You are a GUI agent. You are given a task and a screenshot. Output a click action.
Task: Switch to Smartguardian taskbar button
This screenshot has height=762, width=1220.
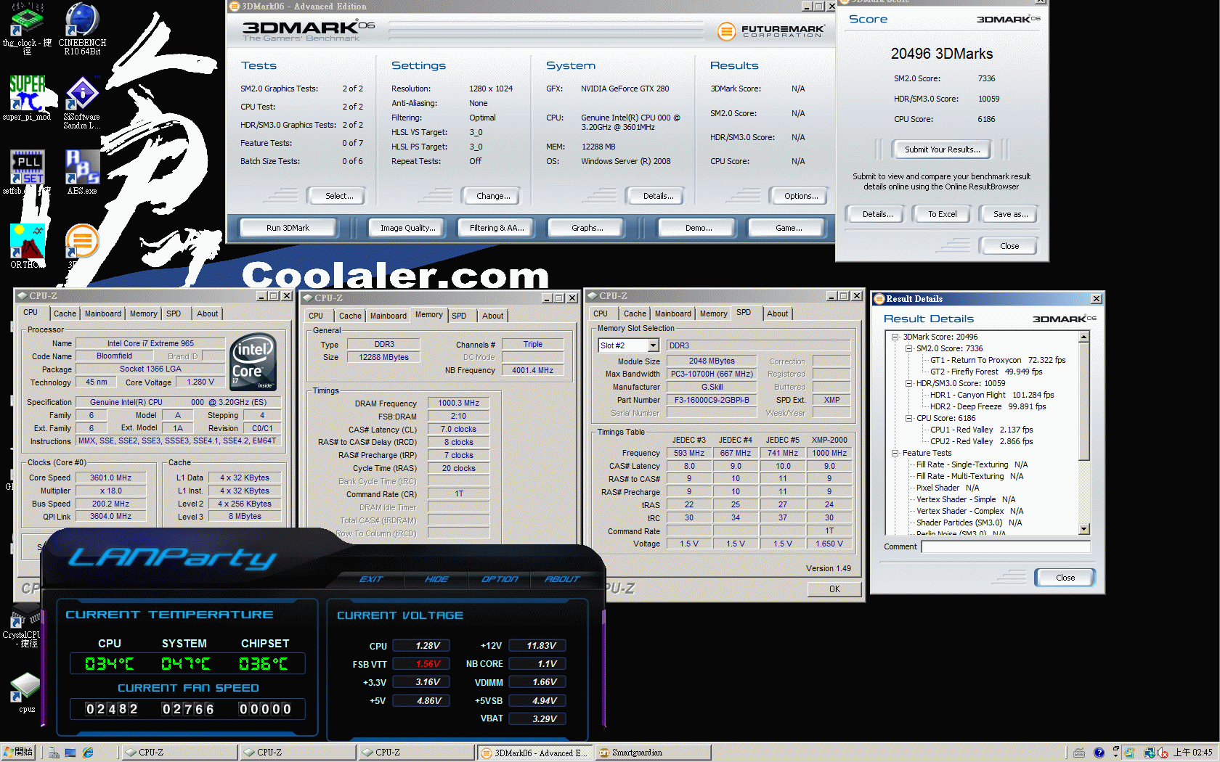[653, 753]
